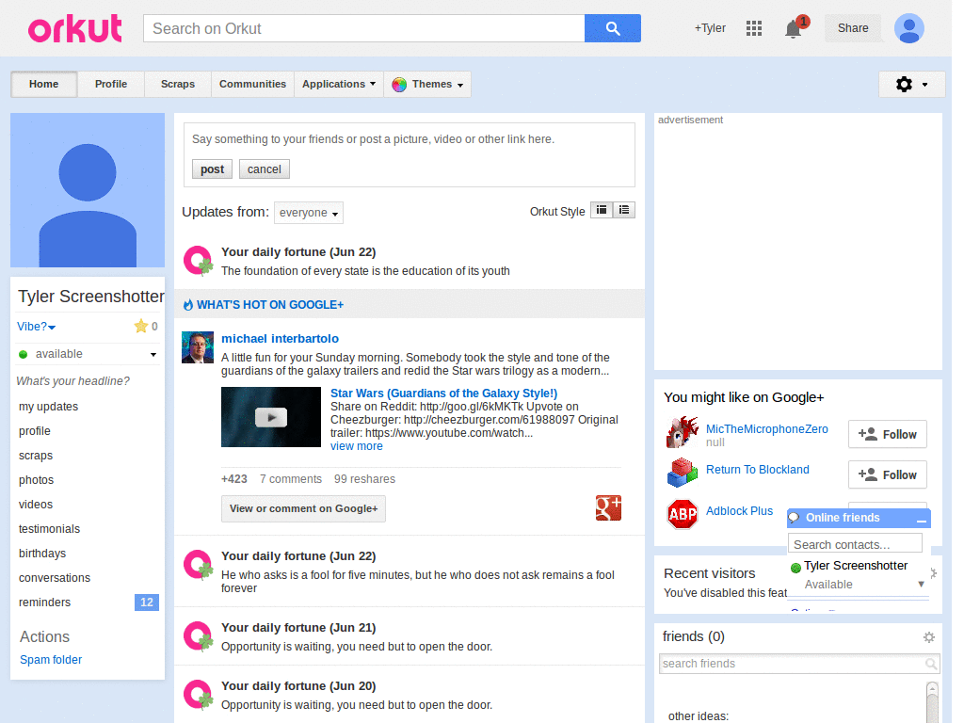The width and height of the screenshot is (964, 723).
Task: Click the view more link
Action: click(x=357, y=446)
